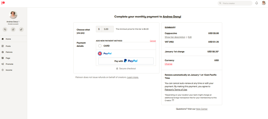
Task: Click the Patreon logo icon
Action: [x=3, y=3]
